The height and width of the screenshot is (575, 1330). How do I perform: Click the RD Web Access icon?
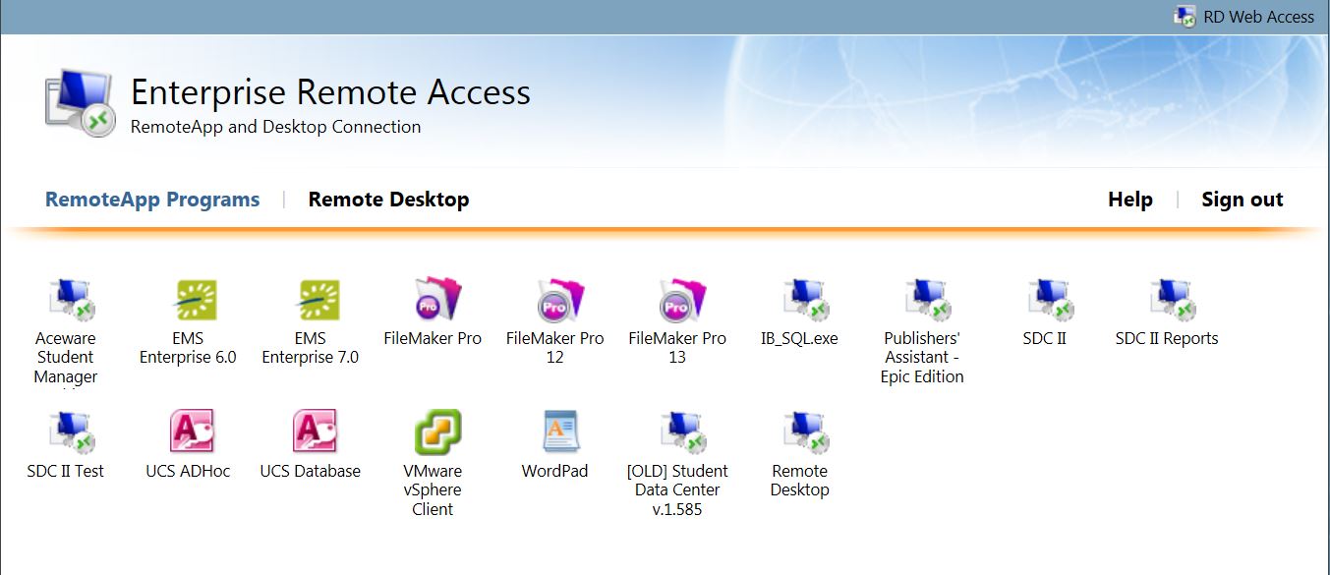1185,16
